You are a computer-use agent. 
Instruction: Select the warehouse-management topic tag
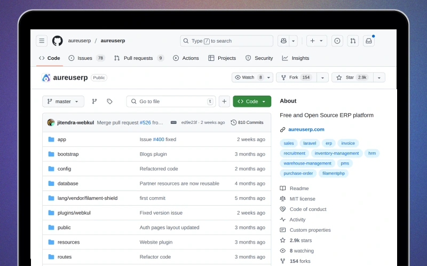click(307, 163)
